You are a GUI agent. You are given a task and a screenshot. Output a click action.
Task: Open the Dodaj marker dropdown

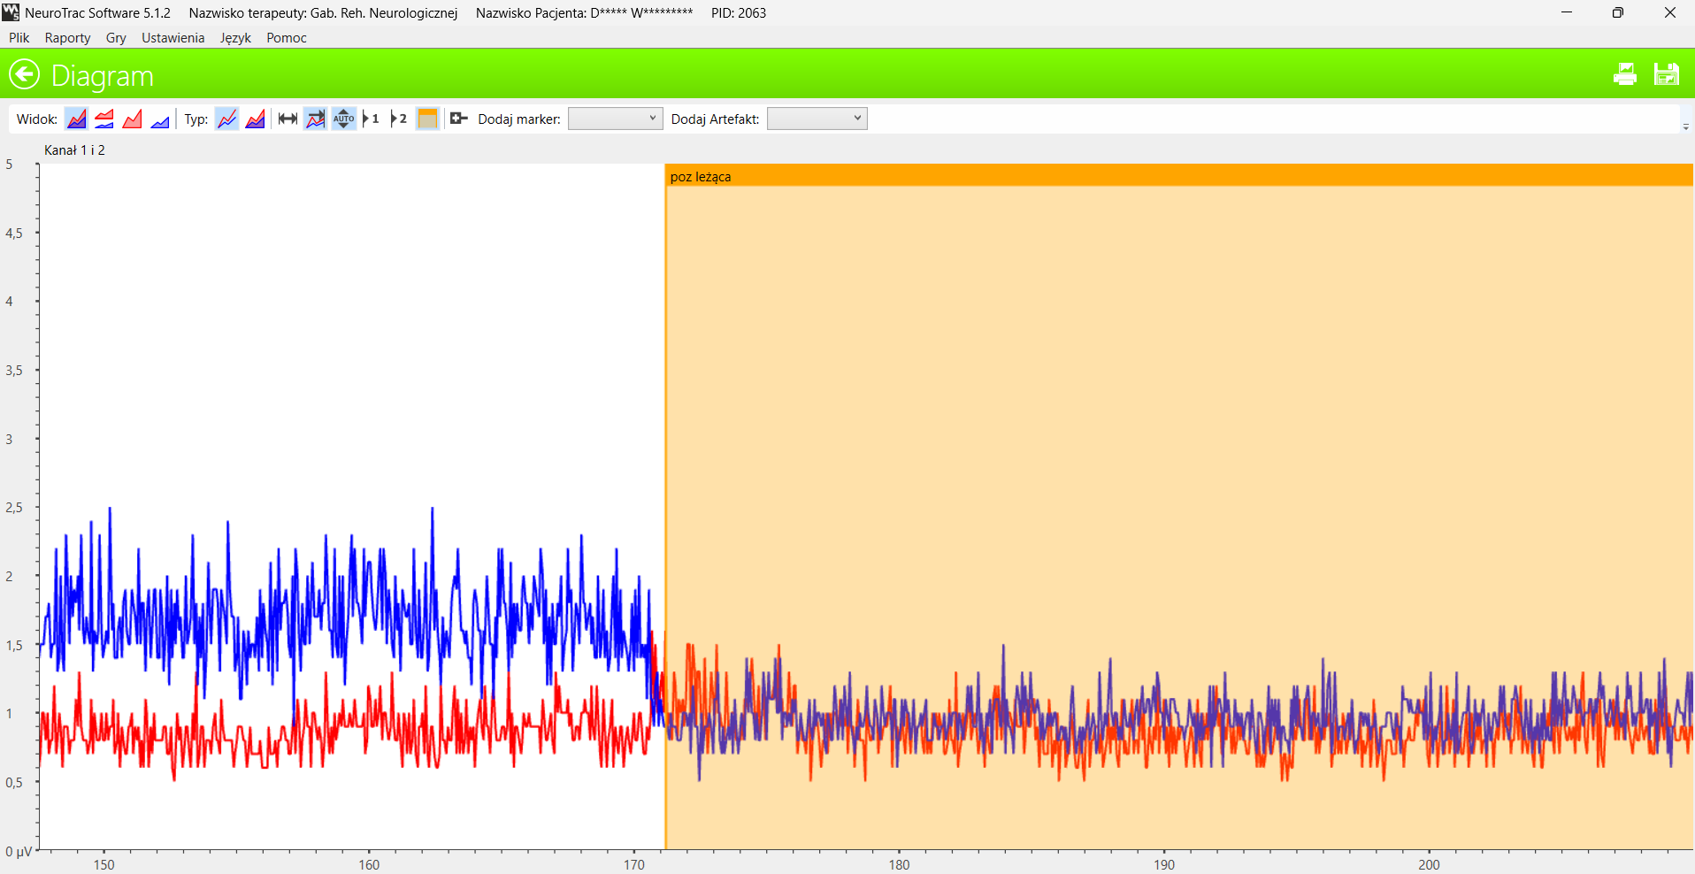point(615,119)
